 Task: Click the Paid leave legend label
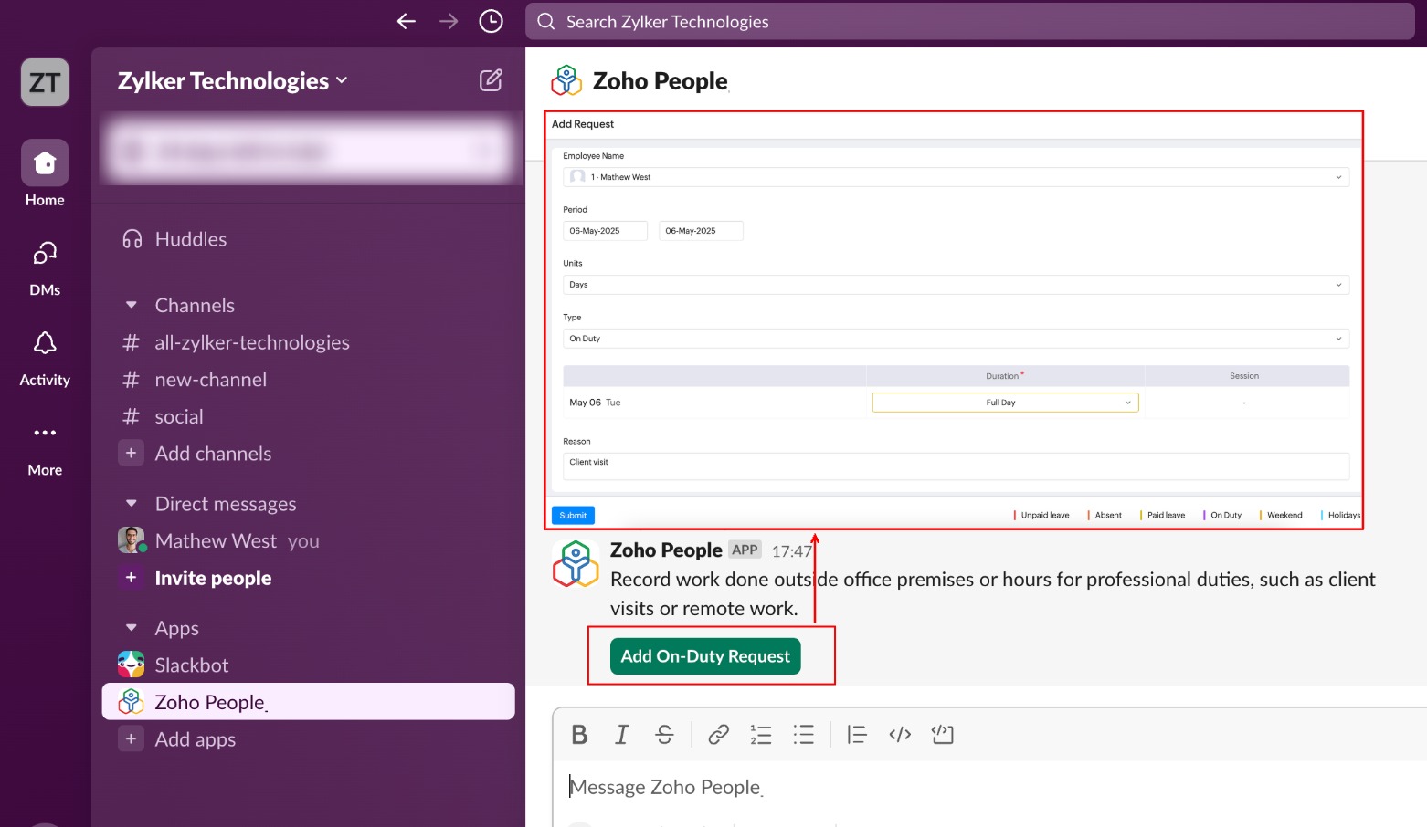1166,516
